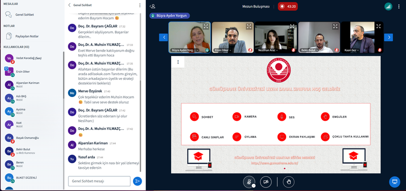Viewport: 406px width, 191px height.
Task: Raise hand with the hand icon
Action: pos(288,182)
